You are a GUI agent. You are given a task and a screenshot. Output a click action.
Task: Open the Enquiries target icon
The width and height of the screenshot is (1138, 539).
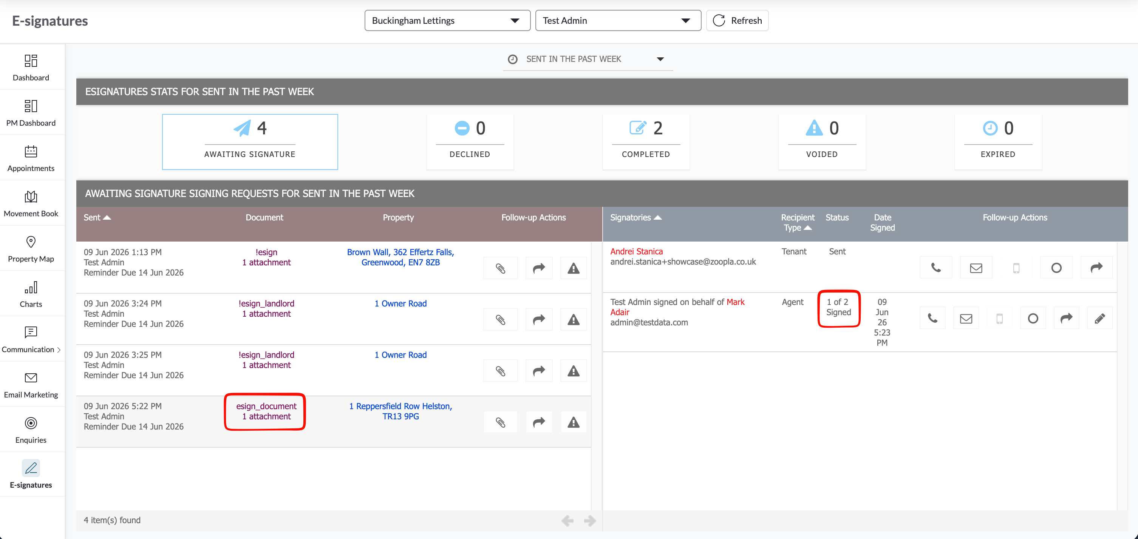[x=31, y=423]
